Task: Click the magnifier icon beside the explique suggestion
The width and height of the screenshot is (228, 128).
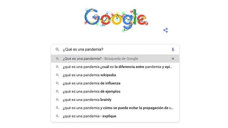Action: click(57, 116)
